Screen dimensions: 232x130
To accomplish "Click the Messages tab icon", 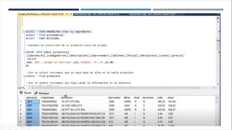I will [x=36, y=93].
